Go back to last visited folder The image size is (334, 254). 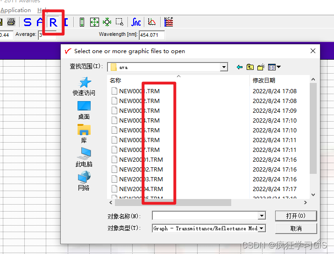pos(240,67)
